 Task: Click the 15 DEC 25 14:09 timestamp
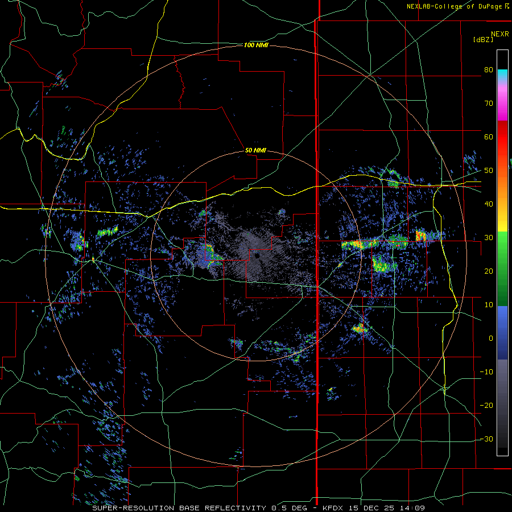(387, 508)
